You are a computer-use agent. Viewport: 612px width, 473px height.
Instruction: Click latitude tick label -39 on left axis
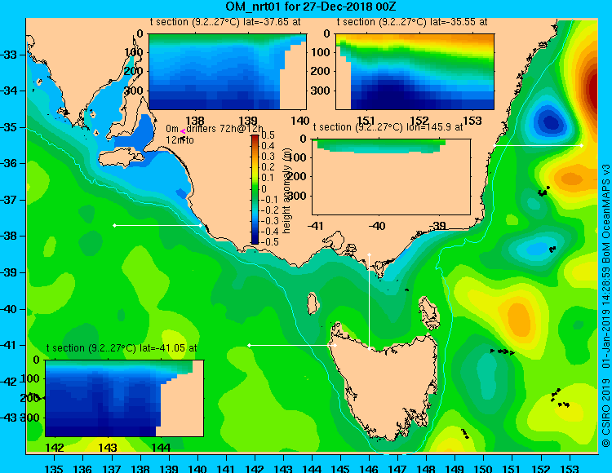9,272
